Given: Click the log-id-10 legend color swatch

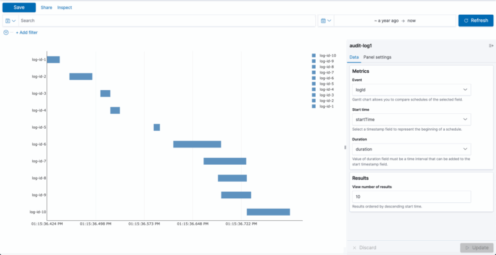Looking at the screenshot, I should pos(314,55).
